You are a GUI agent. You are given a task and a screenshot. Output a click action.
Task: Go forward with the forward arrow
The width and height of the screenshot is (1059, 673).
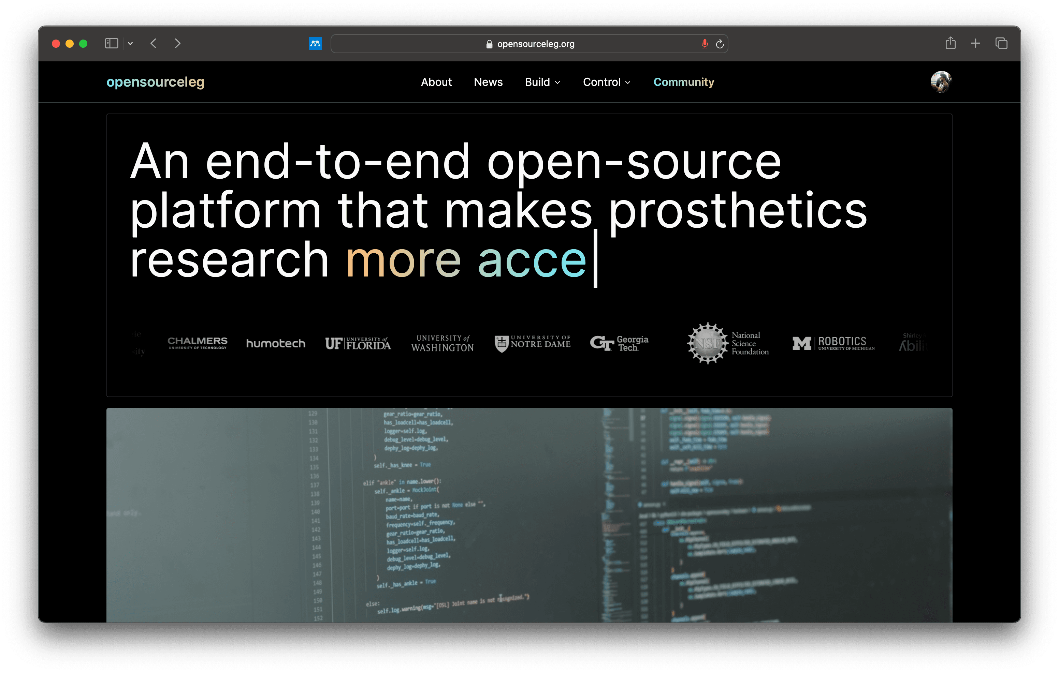pyautogui.click(x=178, y=44)
